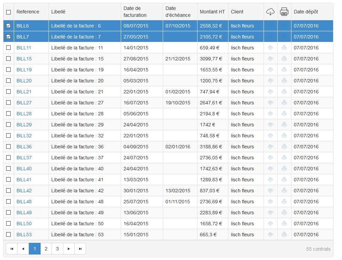Uncheck the BILL6 row checkbox

pyautogui.click(x=9, y=26)
